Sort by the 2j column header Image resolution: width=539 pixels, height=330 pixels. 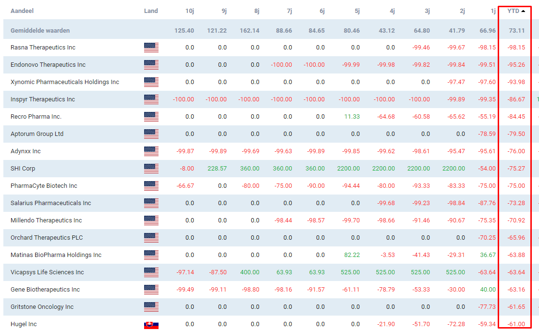tap(462, 11)
